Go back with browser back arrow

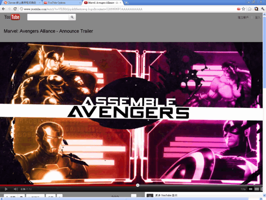click(4, 9)
